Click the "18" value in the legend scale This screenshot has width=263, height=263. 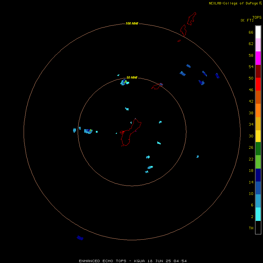coord(251,171)
